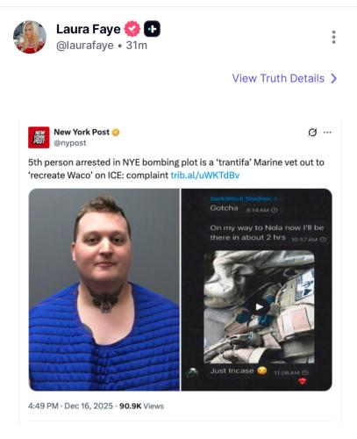Open the mugshot photo thumbnail

pyautogui.click(x=104, y=290)
